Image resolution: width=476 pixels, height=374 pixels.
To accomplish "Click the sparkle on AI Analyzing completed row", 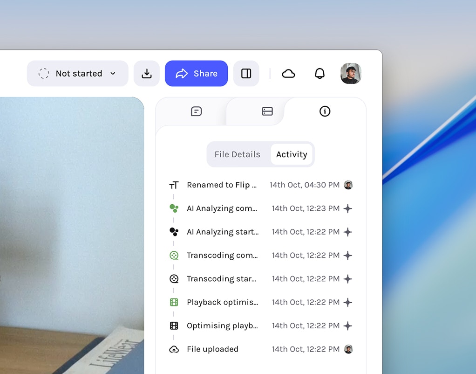I will click(x=348, y=208).
